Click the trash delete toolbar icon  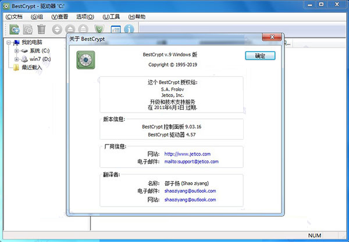(41, 29)
